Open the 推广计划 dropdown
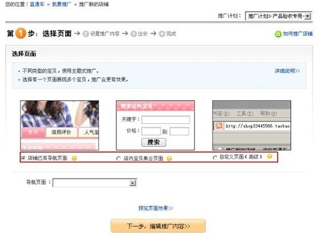 (x=278, y=16)
